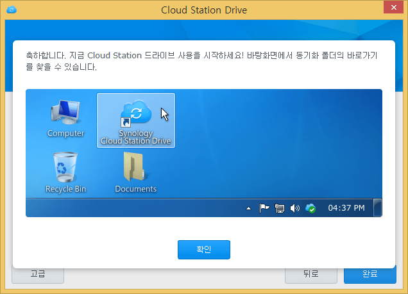
Task: Select the Documents folder icon
Action: tap(136, 173)
